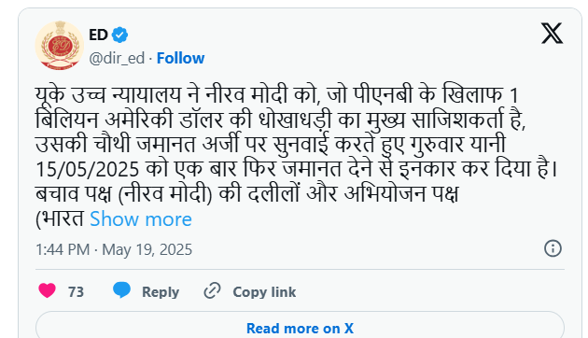588x338 pixels.
Task: Open the X logo in card corner
Action: (552, 34)
